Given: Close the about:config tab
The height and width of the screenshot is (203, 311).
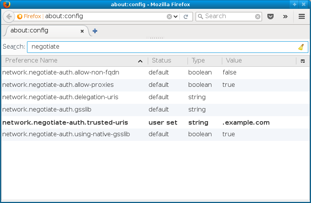Looking at the screenshot, I should [82, 31].
